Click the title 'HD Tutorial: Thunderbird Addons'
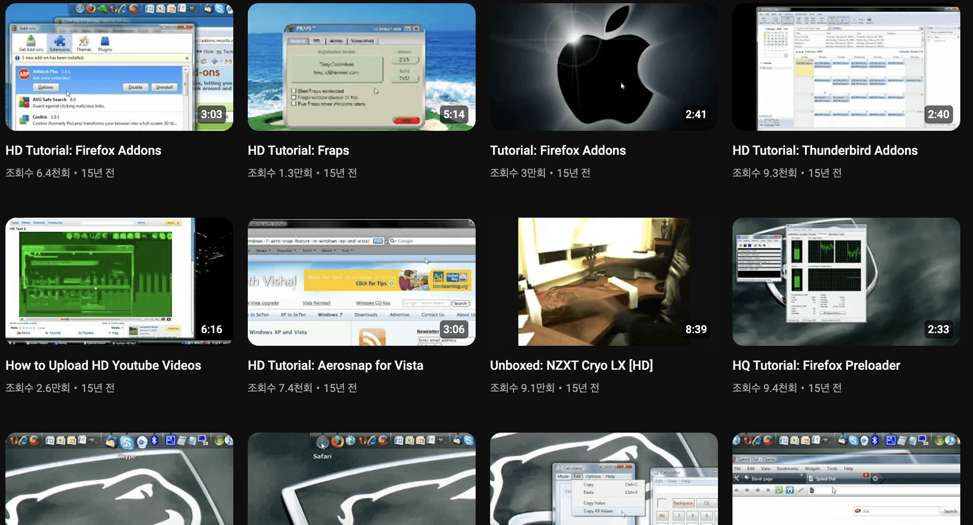This screenshot has height=525, width=973. pyautogui.click(x=825, y=150)
